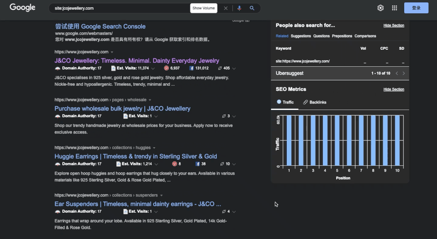This screenshot has height=239, width=437.
Task: Click position 5 bar in traffic chart
Action: tap(337, 140)
